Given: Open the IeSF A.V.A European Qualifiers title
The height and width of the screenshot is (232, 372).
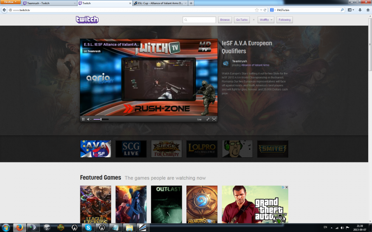Looking at the screenshot, I should tap(247, 47).
